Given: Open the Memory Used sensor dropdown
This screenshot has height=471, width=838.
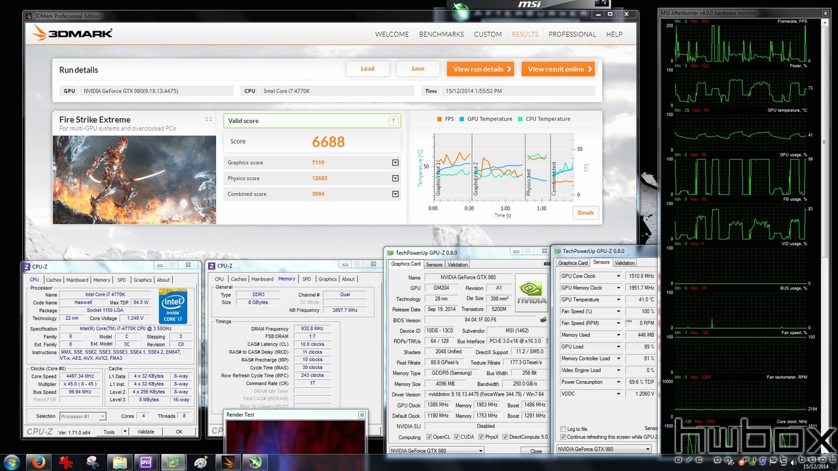Looking at the screenshot, I should pyautogui.click(x=618, y=335).
